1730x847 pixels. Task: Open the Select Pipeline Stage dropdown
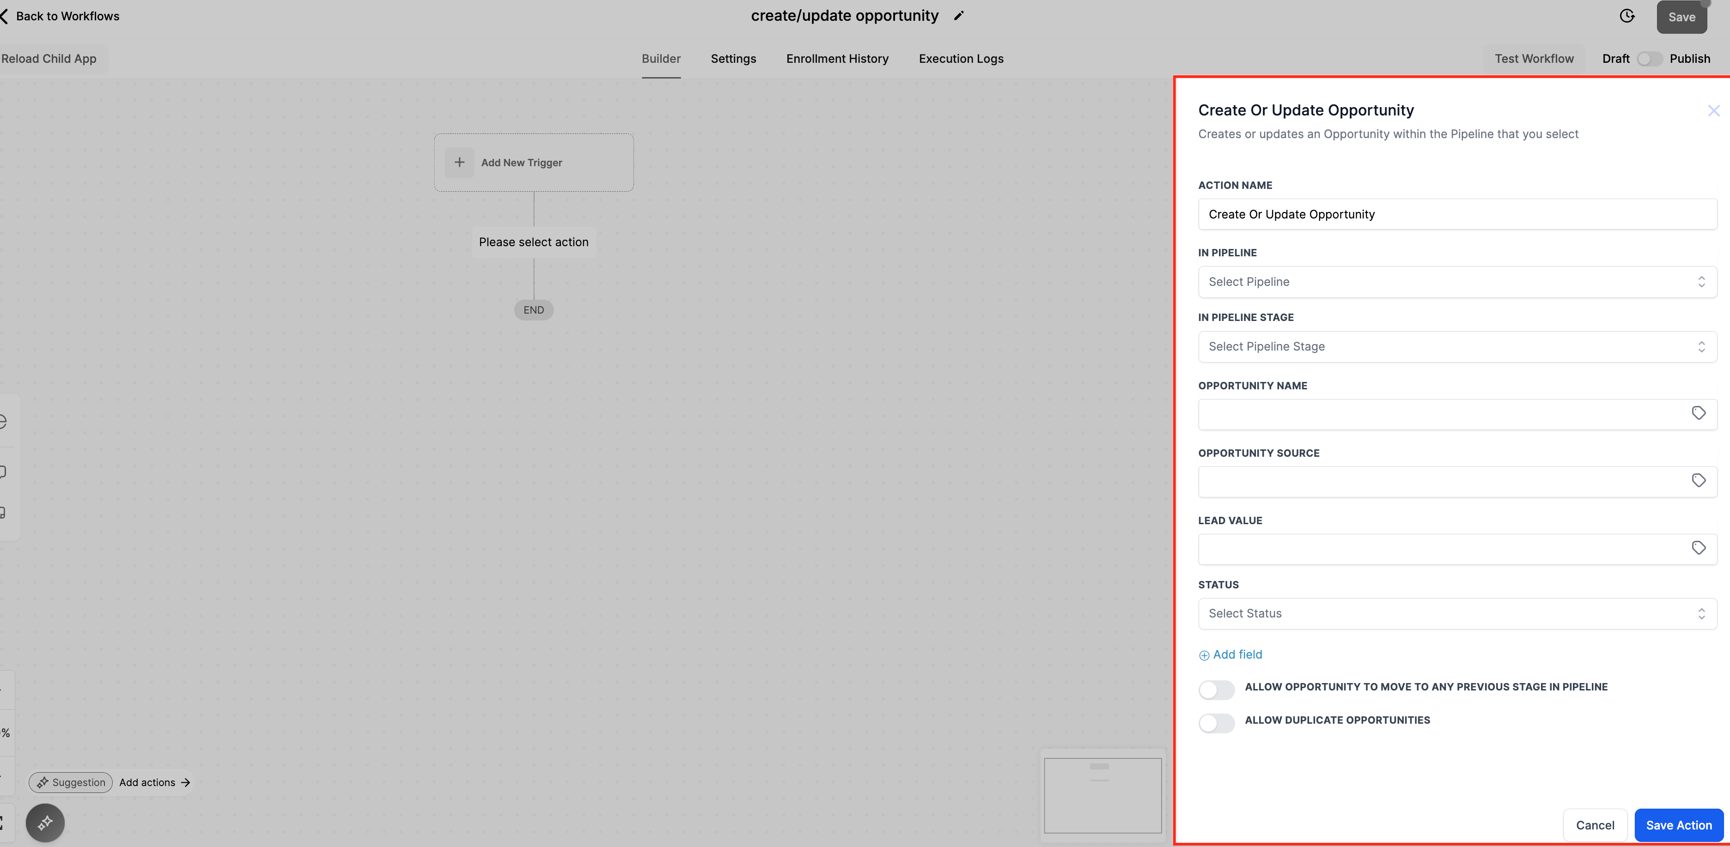click(1456, 347)
